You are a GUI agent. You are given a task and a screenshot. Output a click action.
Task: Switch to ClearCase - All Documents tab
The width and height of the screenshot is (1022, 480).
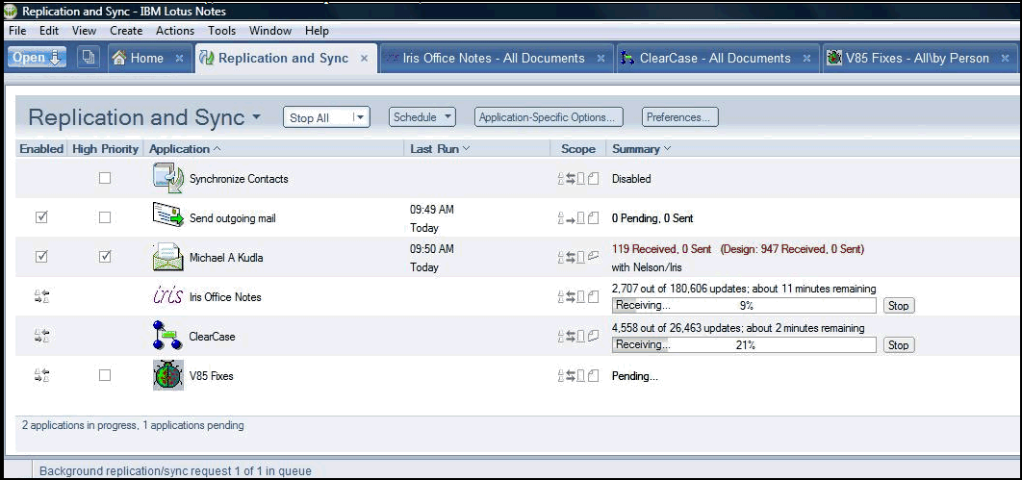pos(717,58)
